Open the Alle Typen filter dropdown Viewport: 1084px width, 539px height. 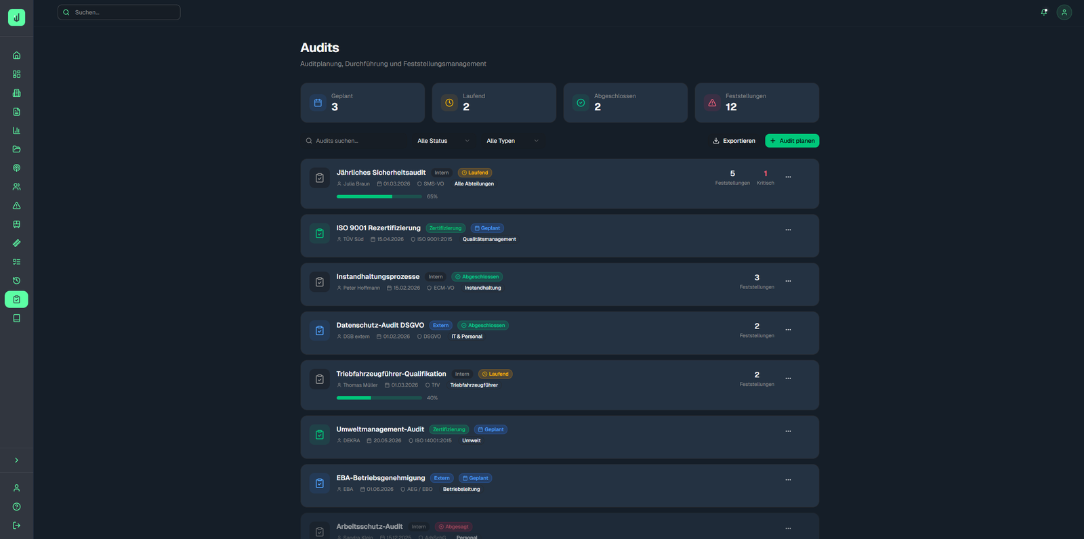512,141
